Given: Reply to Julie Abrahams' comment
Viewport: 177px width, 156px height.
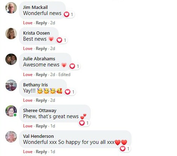Looking at the screenshot, I should coord(41,75).
